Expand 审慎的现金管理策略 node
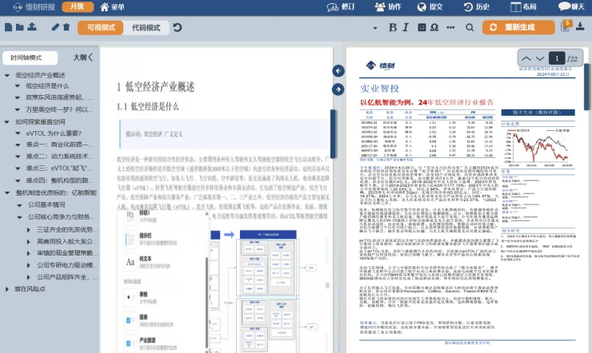Screen dimensions: 592x353 pos(28,253)
